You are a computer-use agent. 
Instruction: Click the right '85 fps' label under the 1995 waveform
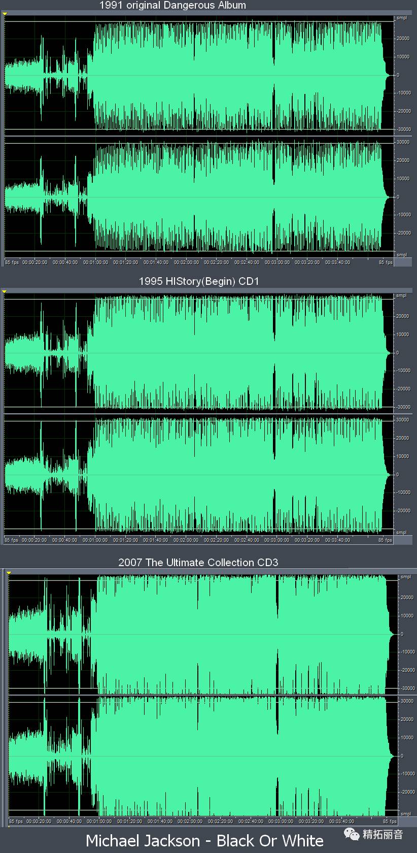(x=386, y=540)
